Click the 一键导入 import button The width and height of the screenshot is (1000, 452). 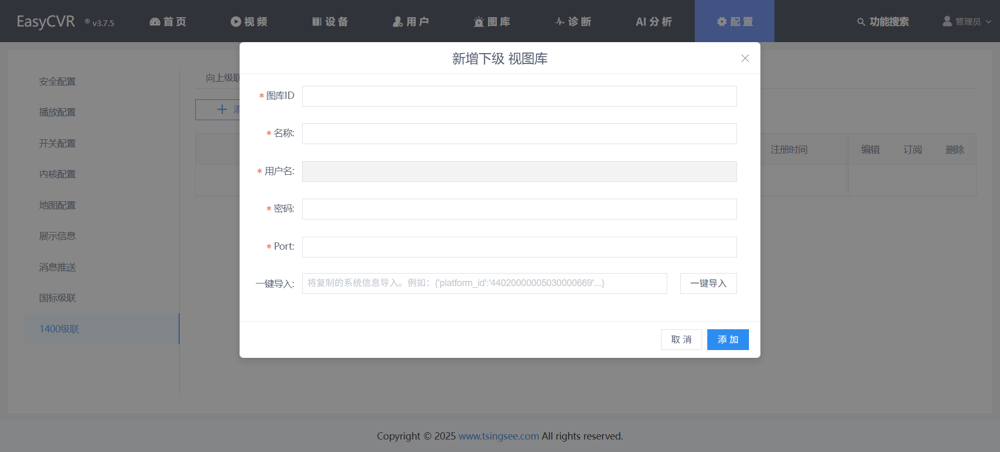tap(708, 283)
